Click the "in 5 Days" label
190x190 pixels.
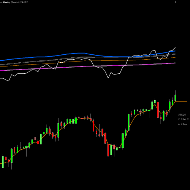tap(182, 124)
